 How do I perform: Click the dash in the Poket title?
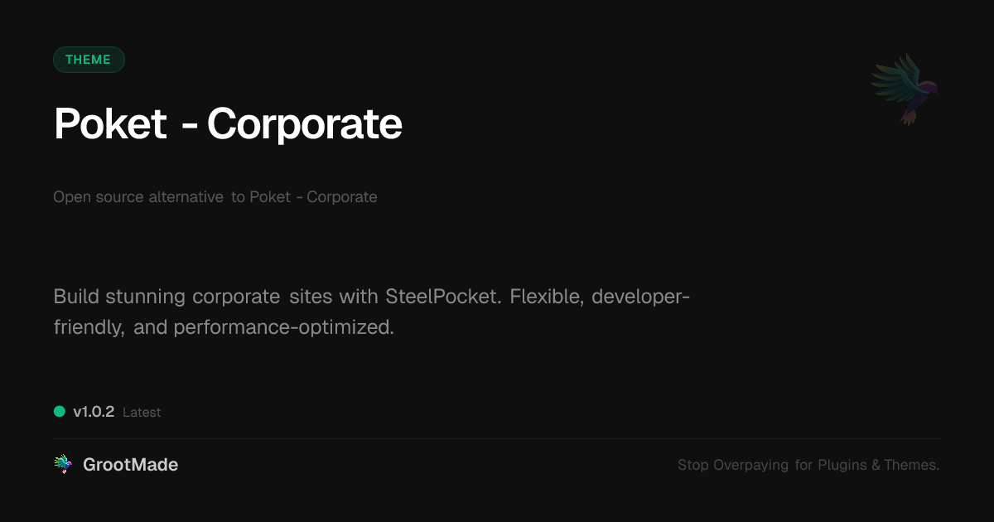click(188, 126)
